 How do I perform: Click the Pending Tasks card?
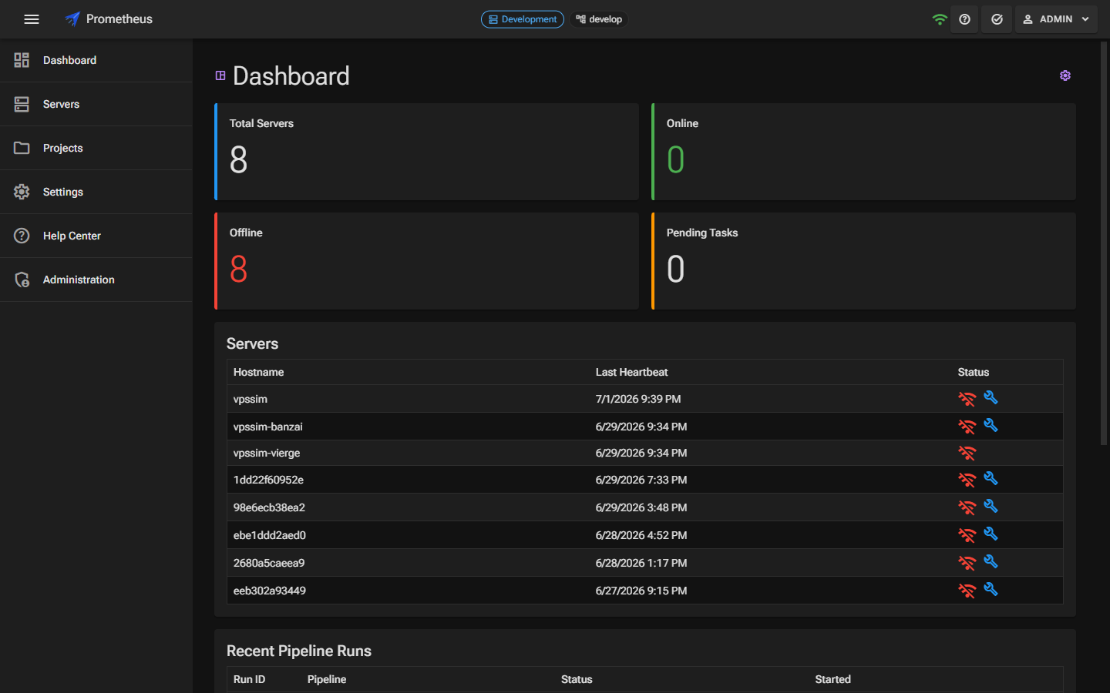click(863, 261)
